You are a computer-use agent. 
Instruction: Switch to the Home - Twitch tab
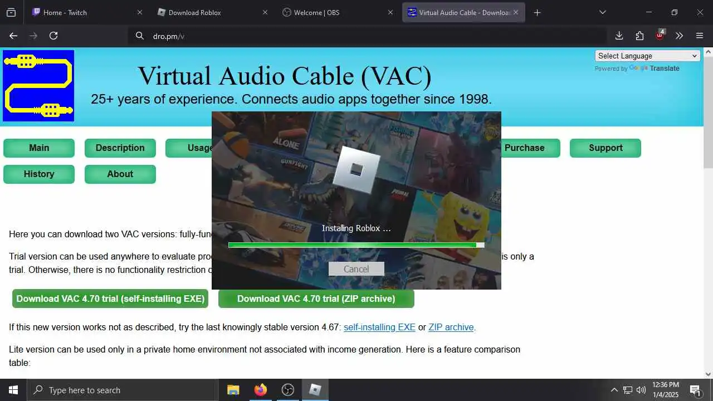(x=86, y=12)
